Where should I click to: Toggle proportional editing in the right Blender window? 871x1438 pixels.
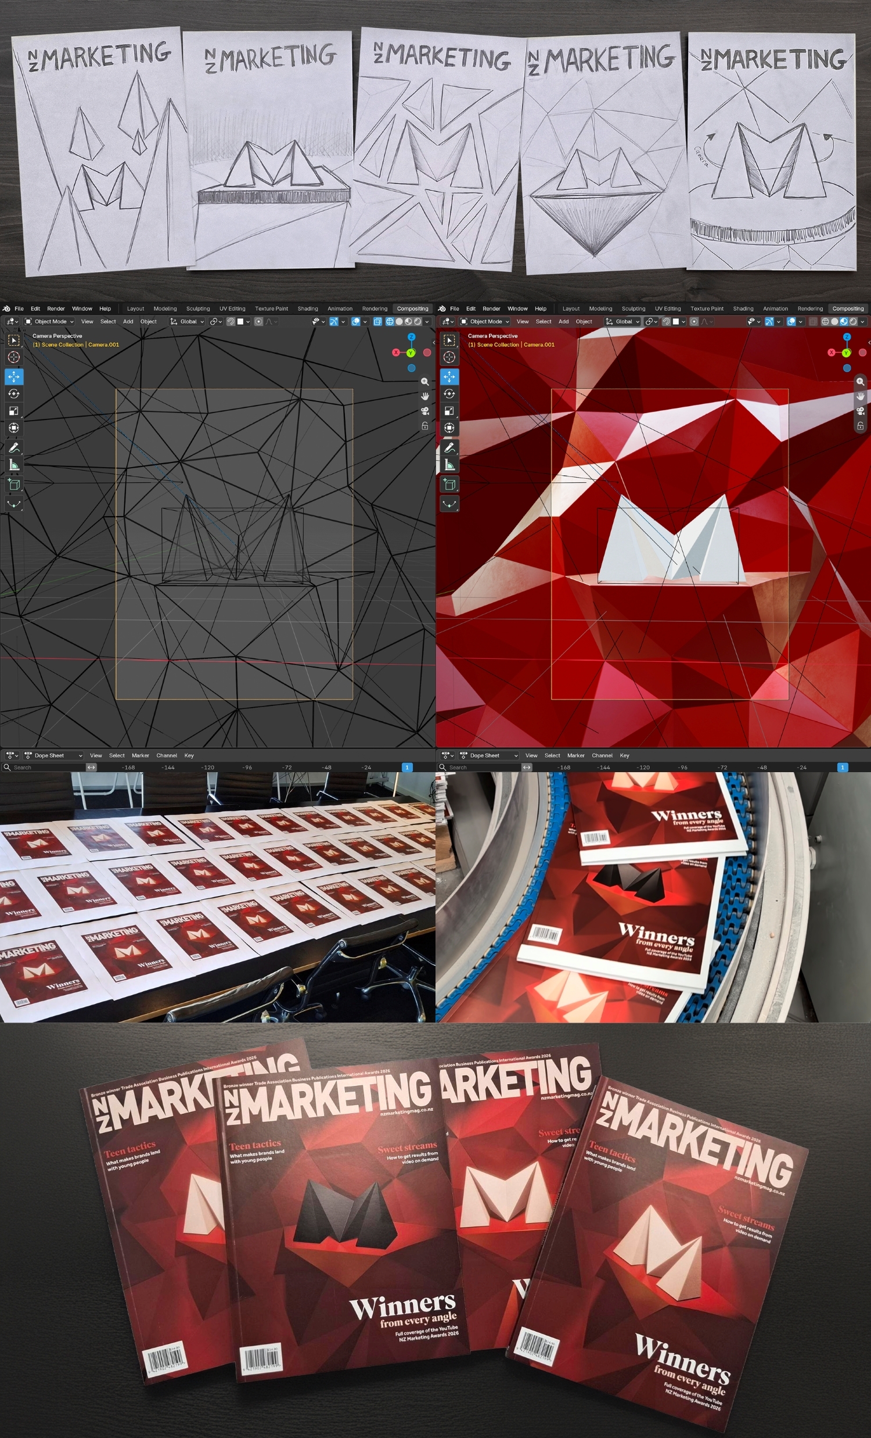694,321
